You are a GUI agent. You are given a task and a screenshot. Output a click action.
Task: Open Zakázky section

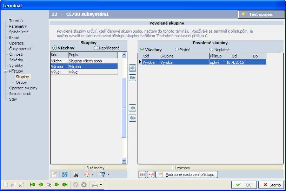pyautogui.click(x=16, y=60)
